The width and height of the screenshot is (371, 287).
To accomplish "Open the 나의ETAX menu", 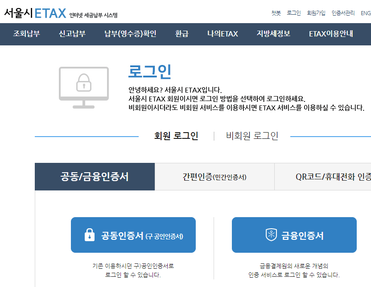I will pyautogui.click(x=222, y=34).
